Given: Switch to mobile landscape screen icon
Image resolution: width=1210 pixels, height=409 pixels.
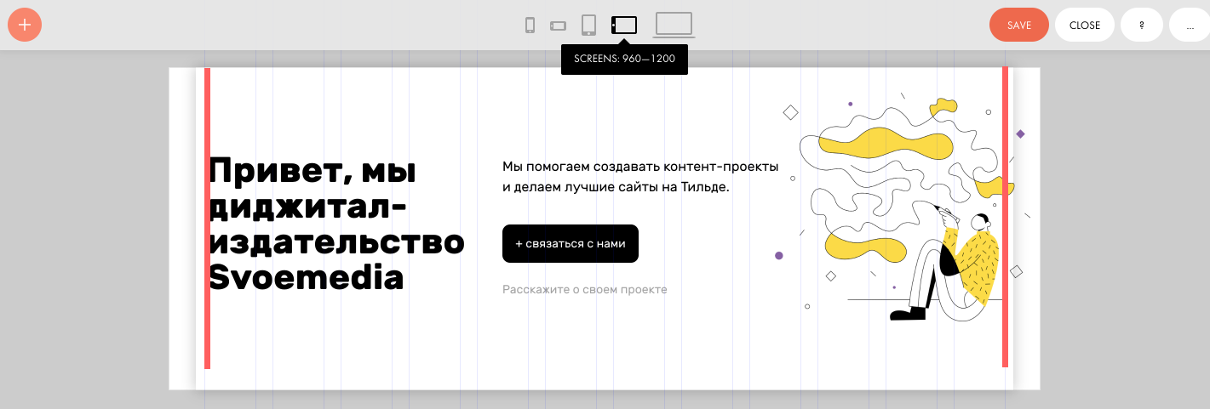Looking at the screenshot, I should pyautogui.click(x=558, y=26).
